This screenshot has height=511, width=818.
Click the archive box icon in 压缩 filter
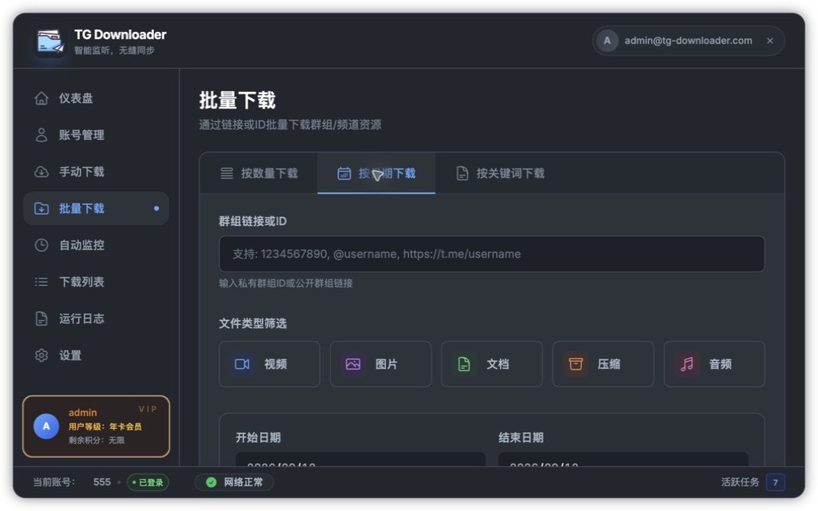coord(575,364)
